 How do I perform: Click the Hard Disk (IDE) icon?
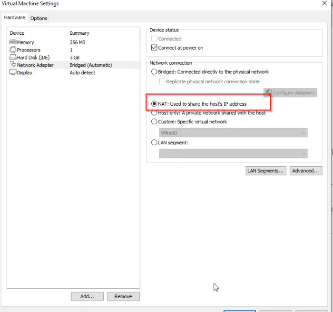(x=13, y=58)
